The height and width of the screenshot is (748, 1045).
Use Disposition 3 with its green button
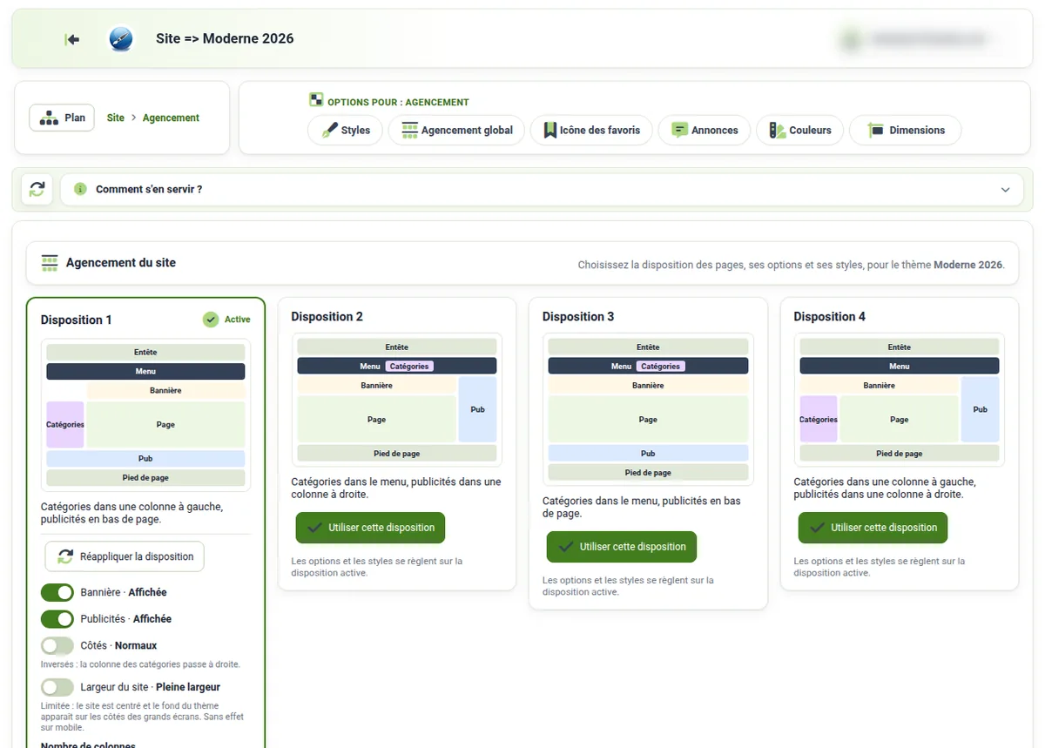point(622,547)
